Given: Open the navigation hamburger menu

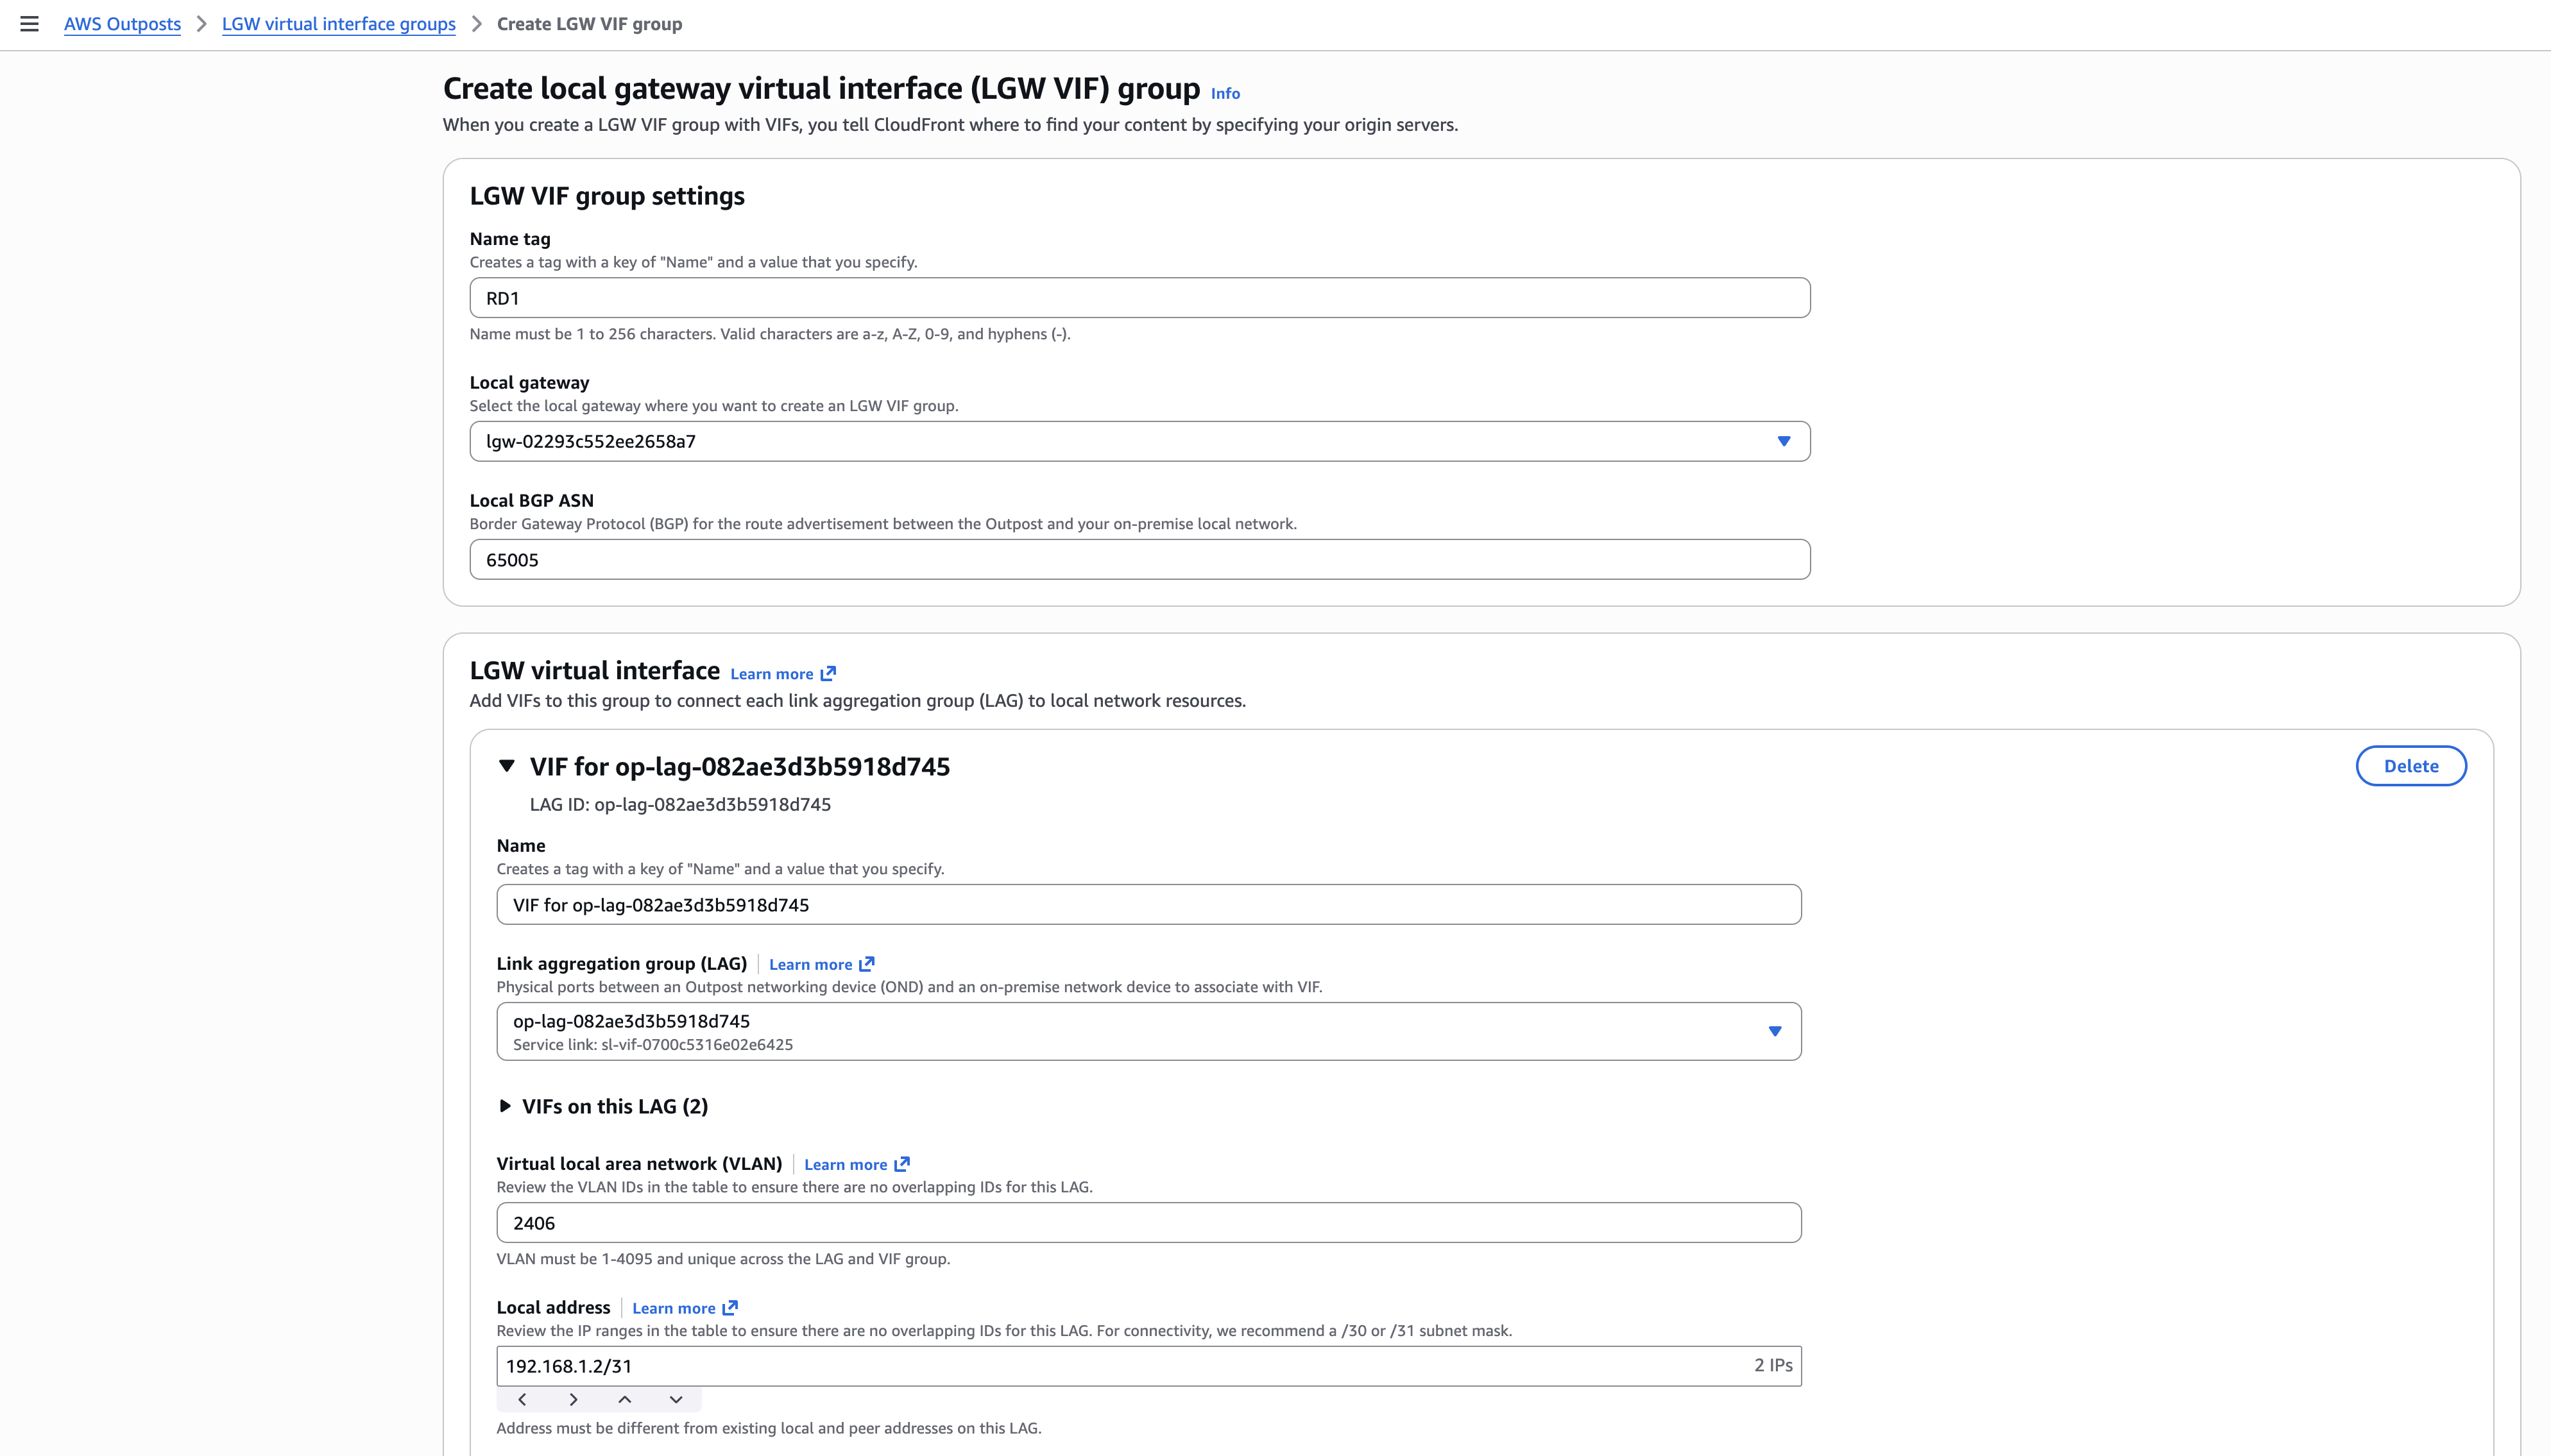Looking at the screenshot, I should coord(29,23).
